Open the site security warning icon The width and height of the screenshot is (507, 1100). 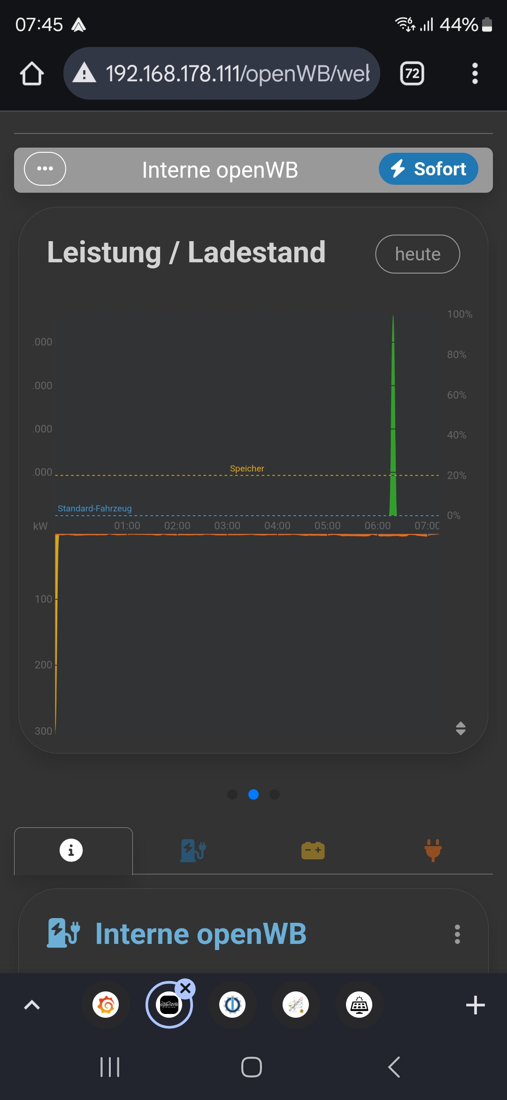click(84, 73)
